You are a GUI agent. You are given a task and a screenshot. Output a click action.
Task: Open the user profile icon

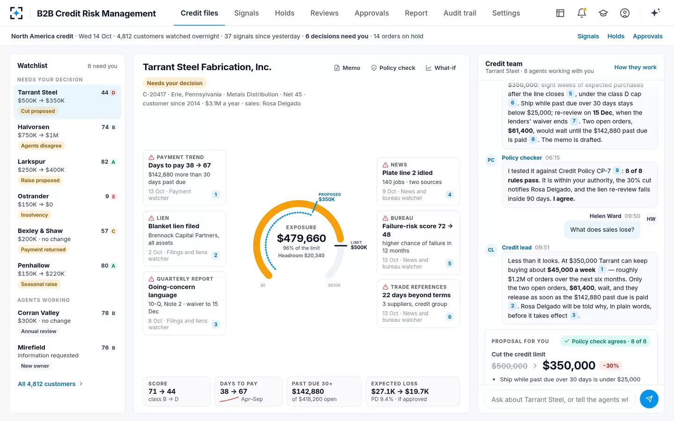[x=625, y=13]
